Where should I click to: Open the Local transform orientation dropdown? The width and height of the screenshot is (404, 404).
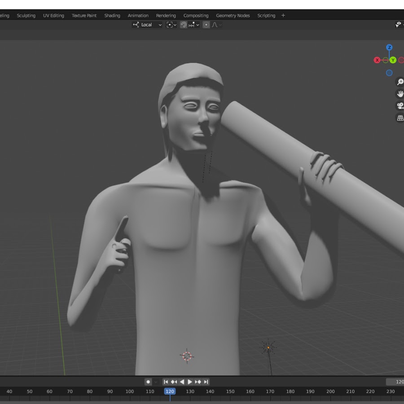(x=147, y=25)
